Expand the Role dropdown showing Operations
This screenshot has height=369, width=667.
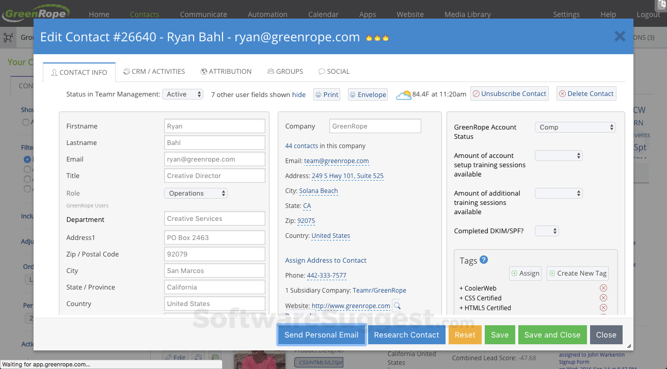(x=196, y=194)
